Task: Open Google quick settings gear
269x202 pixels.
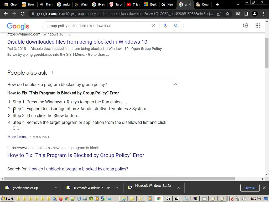Action: (x=246, y=26)
